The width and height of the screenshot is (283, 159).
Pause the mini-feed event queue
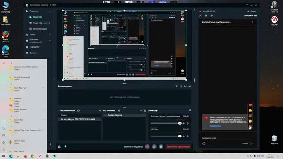(x=181, y=87)
